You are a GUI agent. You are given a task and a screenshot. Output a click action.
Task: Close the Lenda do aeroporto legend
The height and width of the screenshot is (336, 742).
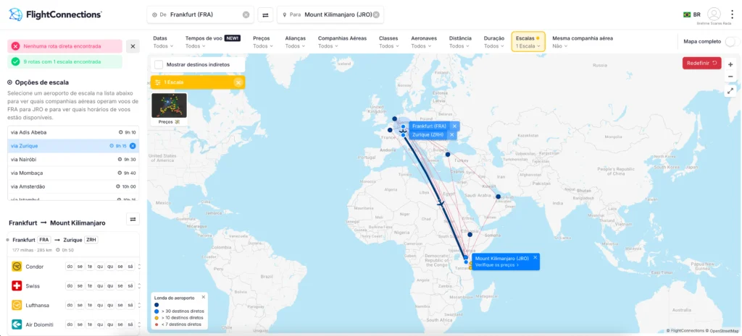click(204, 297)
